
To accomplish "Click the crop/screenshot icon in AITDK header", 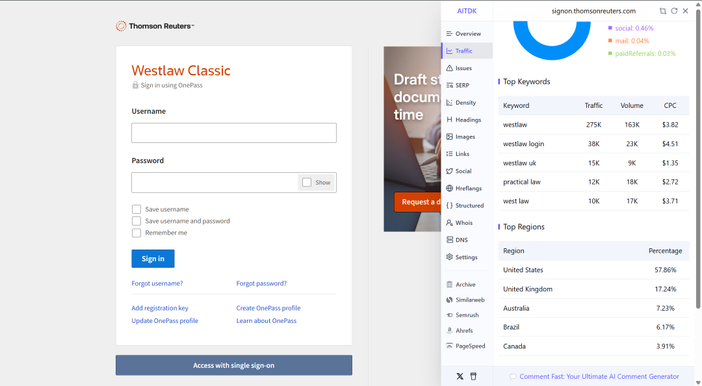I will [662, 11].
